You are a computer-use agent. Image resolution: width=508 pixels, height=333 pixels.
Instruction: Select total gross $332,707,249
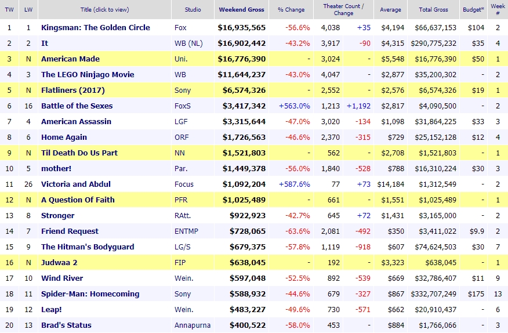tap(434, 294)
